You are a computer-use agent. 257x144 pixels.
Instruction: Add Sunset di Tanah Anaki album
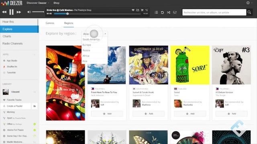click(x=149, y=114)
